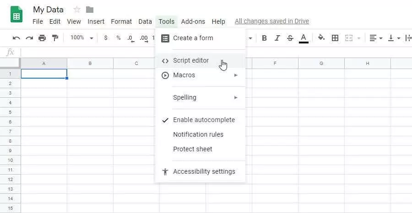Star the My Data spreadsheet
This screenshot has height=213, width=412.
pos(77,10)
